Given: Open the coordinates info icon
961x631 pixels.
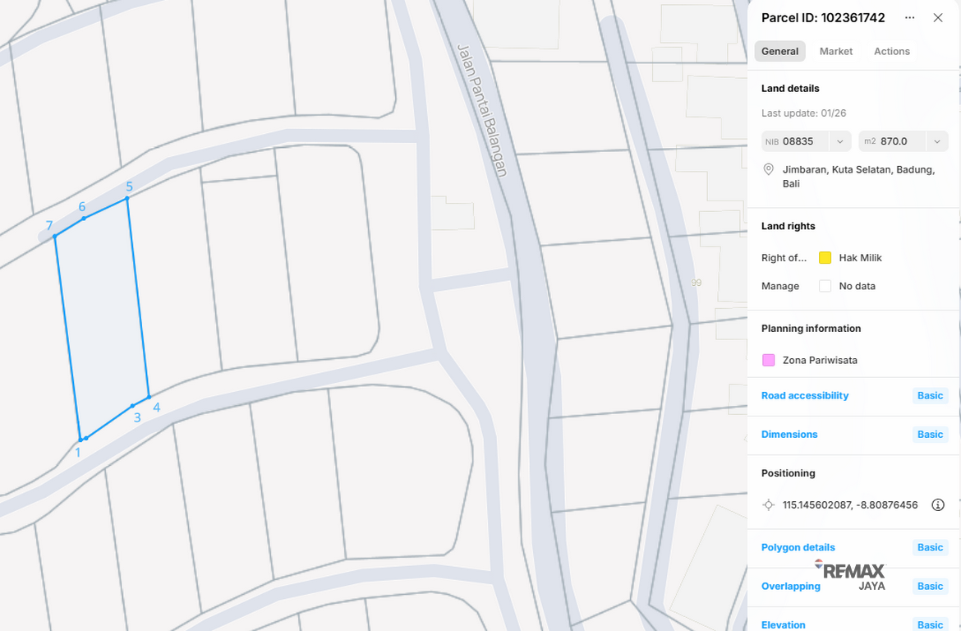Looking at the screenshot, I should [938, 504].
